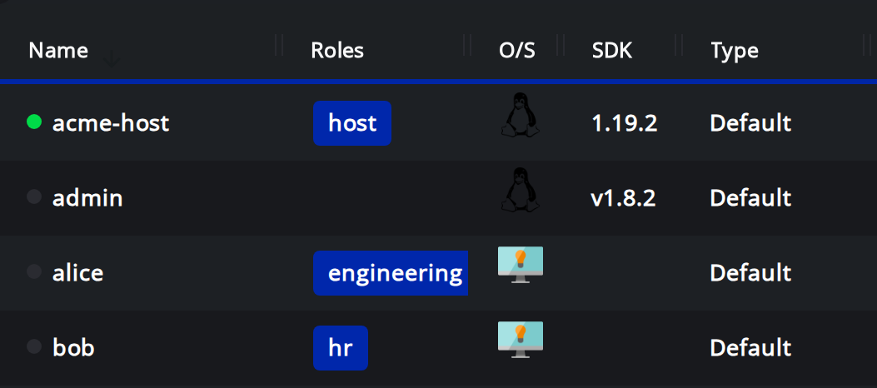Click the host role tag

(351, 123)
